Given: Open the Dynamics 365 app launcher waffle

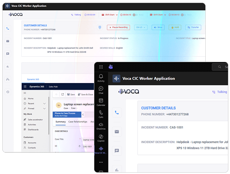Looking at the screenshot, I should click(x=25, y=87).
